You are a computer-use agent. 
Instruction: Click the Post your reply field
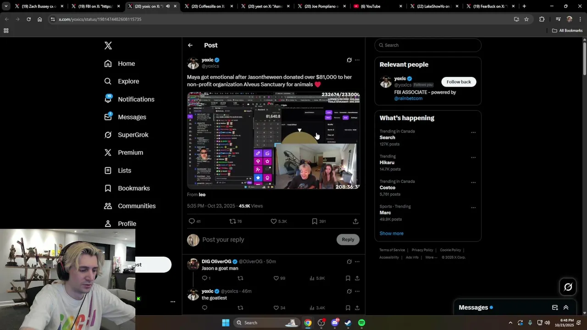267,240
